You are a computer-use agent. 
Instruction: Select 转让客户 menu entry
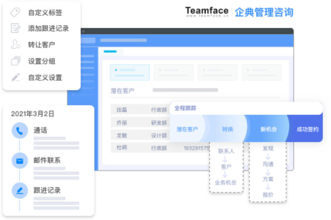point(42,45)
